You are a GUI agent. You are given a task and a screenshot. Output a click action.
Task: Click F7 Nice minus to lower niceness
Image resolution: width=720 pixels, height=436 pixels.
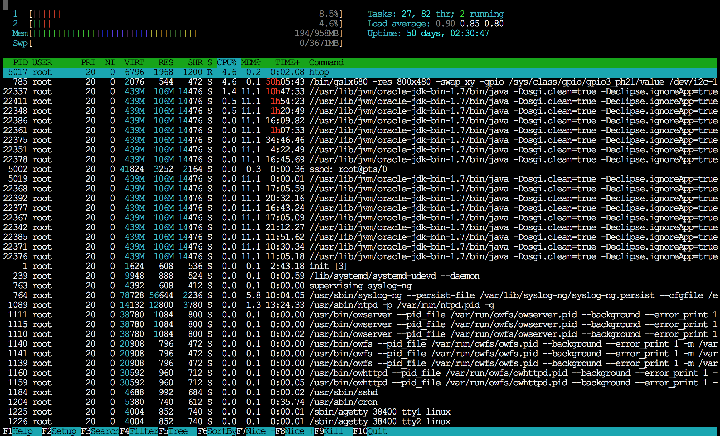click(x=258, y=431)
